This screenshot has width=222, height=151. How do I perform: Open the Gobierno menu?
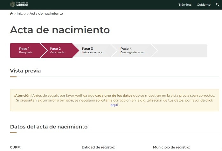coord(204,5)
